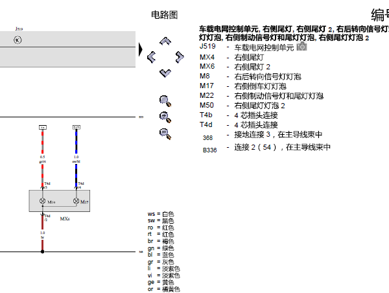Click color code ws = 白色
Screen dimensions: 389x293
click(161, 214)
